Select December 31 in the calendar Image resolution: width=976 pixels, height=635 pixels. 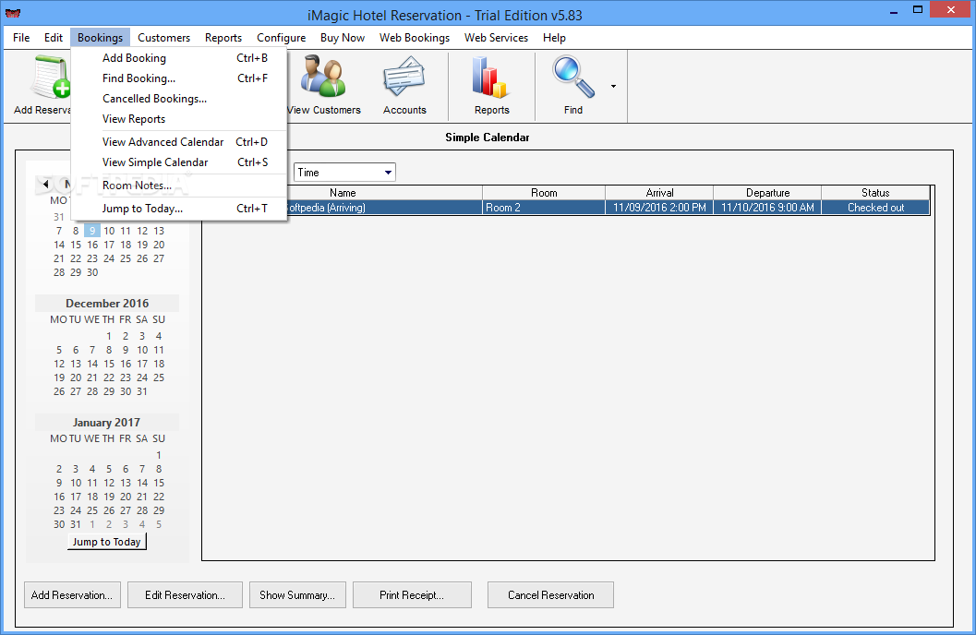pos(142,391)
